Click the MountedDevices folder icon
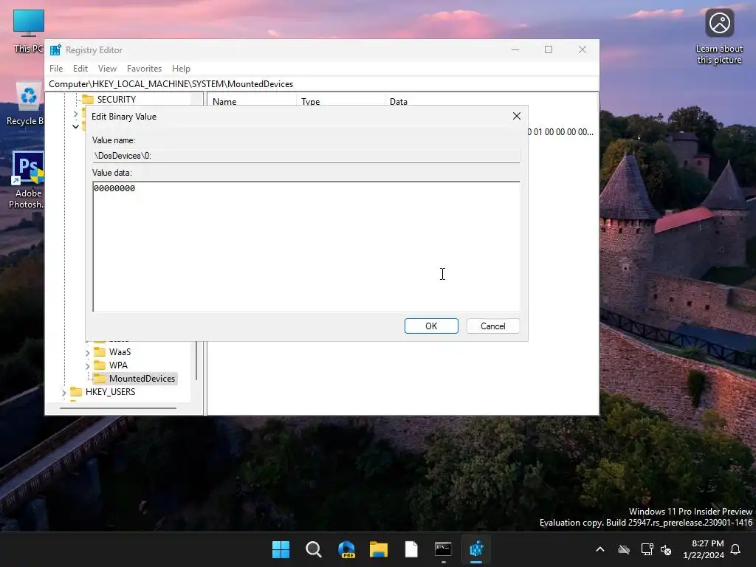The height and width of the screenshot is (567, 756). coord(100,379)
